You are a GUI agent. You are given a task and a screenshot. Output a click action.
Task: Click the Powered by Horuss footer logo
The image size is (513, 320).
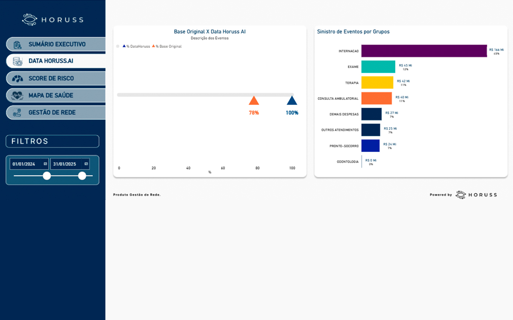click(x=476, y=195)
